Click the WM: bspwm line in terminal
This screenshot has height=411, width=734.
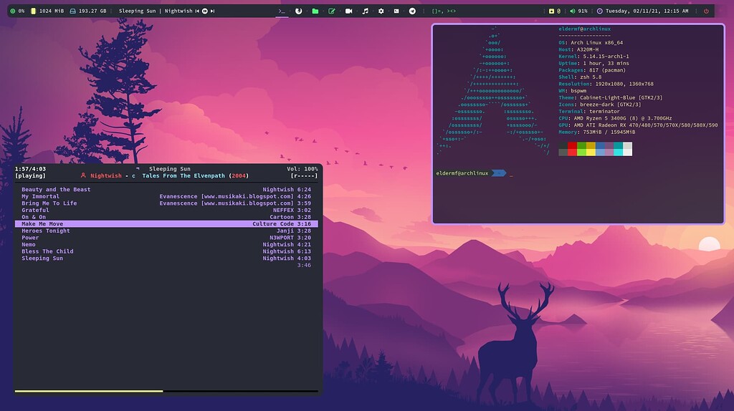[x=572, y=91]
